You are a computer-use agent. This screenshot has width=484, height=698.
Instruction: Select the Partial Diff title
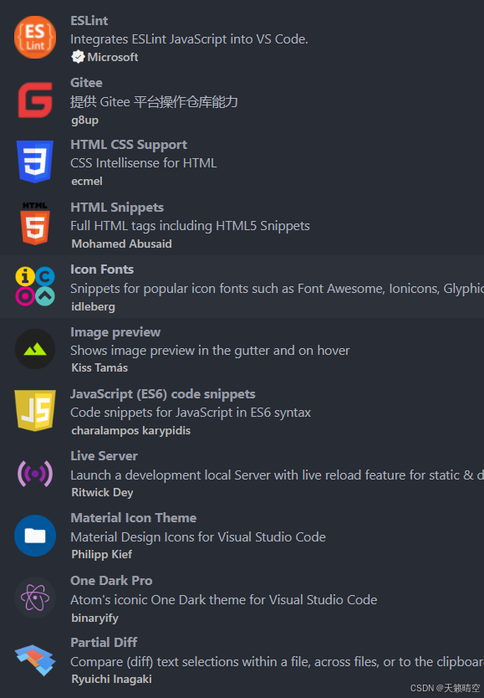(104, 643)
